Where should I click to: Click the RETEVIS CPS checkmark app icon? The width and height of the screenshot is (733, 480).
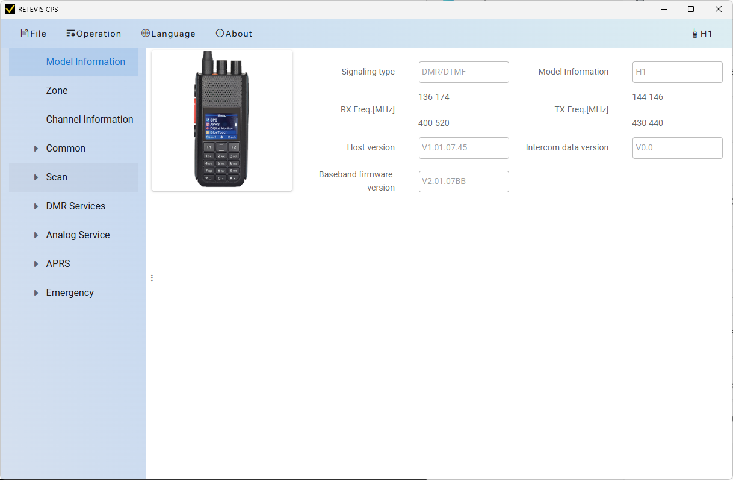[10, 9]
